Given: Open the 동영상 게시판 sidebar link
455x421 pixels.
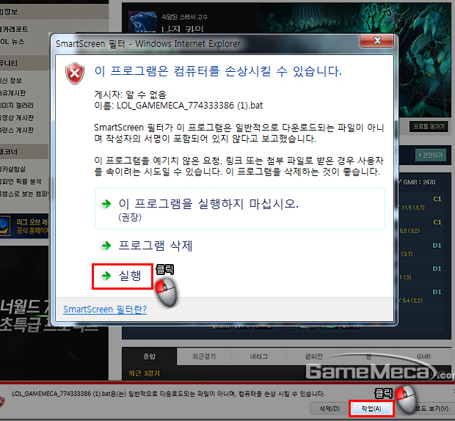Looking at the screenshot, I should (17, 117).
